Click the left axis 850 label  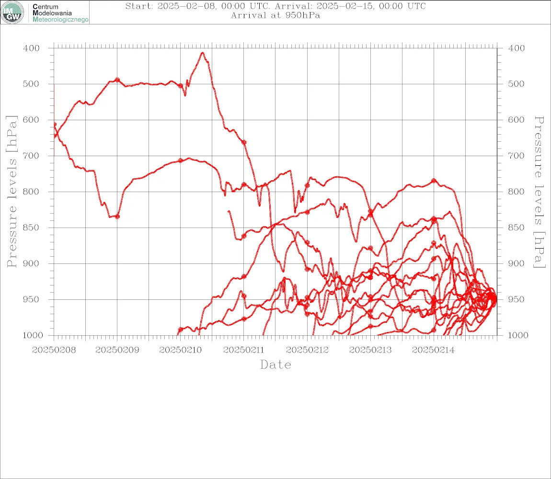32,228
